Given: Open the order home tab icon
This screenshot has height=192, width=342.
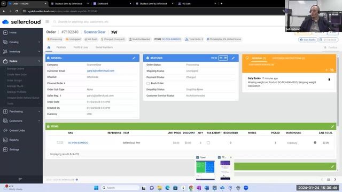Looking at the screenshot, I should click(x=49, y=47).
